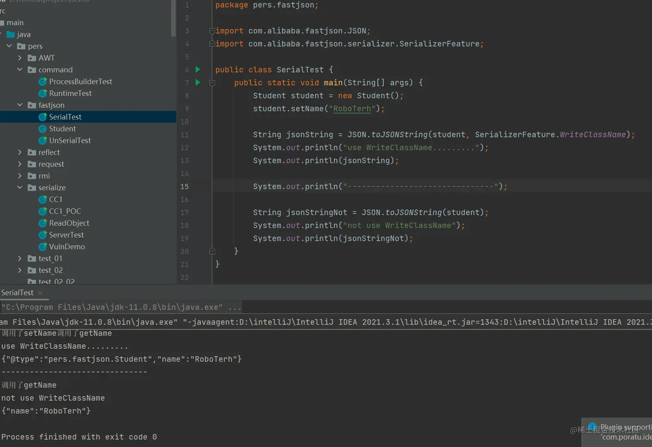This screenshot has width=652, height=447.
Task: Click the AWT package folder icon
Action: click(32, 58)
